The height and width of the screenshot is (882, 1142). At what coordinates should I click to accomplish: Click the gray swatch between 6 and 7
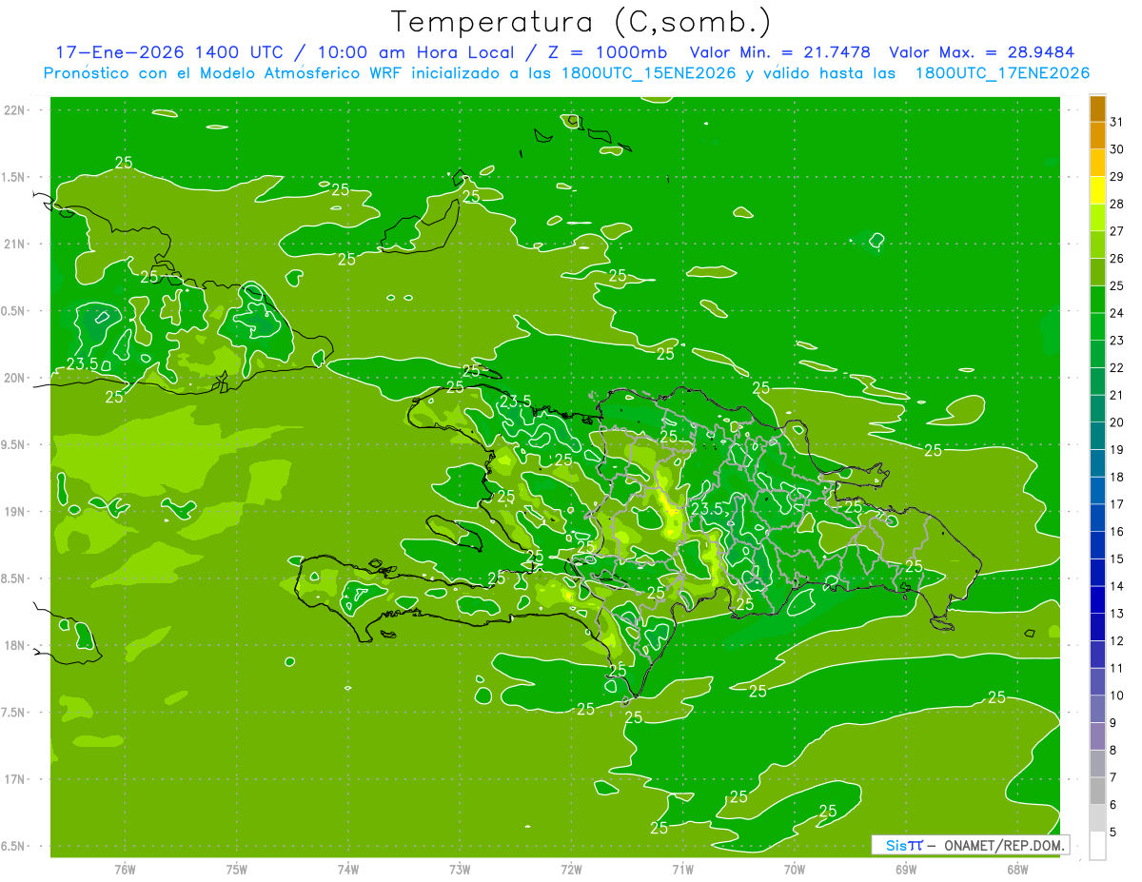tap(1097, 791)
